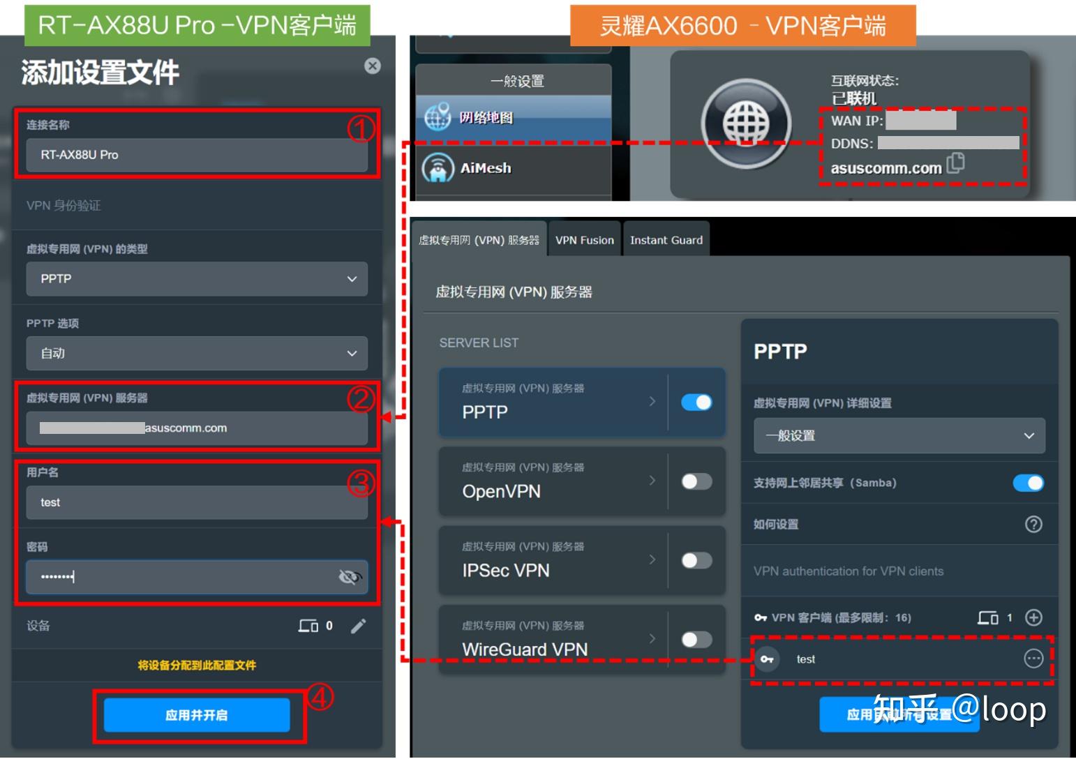Edit devices with the pencil icon
This screenshot has height=759, width=1076.
[359, 626]
